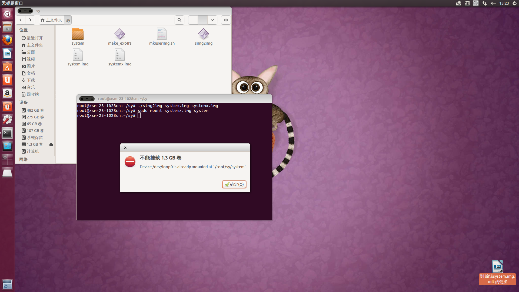
Task: Switch to list view in file manager
Action: [193, 20]
